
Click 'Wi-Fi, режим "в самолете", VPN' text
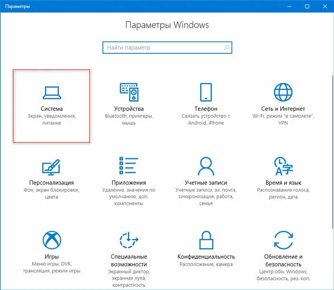[x=283, y=119]
